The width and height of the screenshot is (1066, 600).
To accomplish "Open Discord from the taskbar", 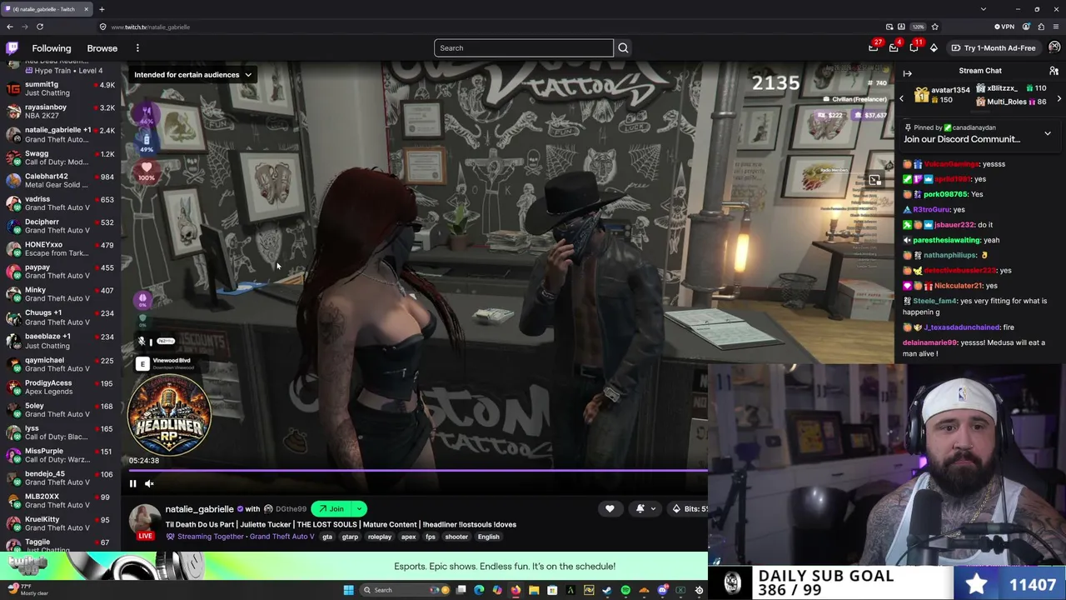I will (662, 590).
